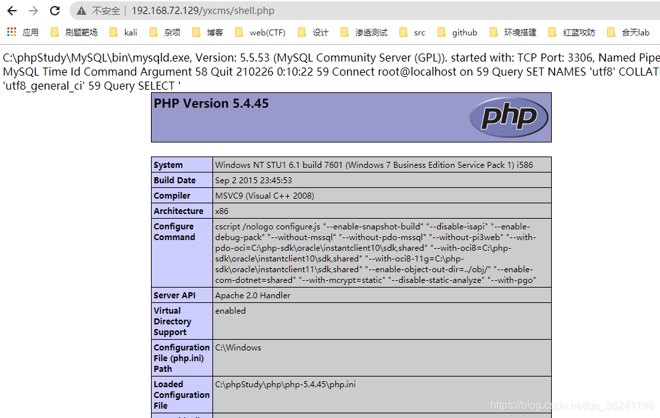Click the System row label
The width and height of the screenshot is (660, 418).
coord(182,165)
